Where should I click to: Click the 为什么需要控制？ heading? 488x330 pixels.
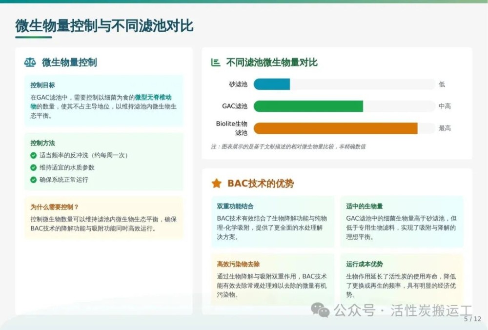(54, 207)
